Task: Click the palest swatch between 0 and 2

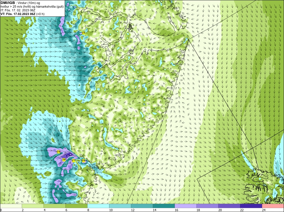Action: coord(11,206)
